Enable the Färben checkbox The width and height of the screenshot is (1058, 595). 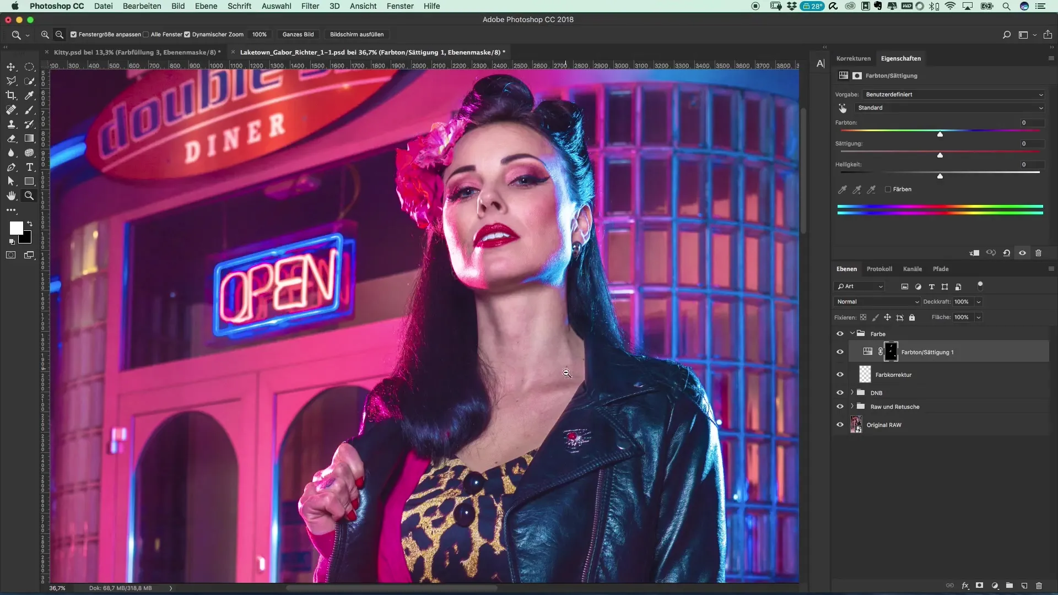[888, 189]
